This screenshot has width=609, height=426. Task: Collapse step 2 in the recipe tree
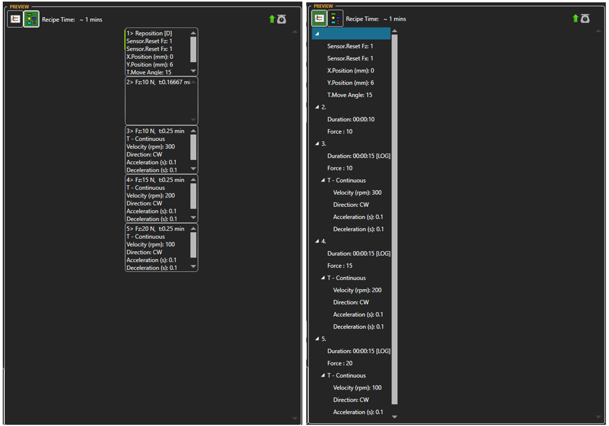click(x=316, y=106)
